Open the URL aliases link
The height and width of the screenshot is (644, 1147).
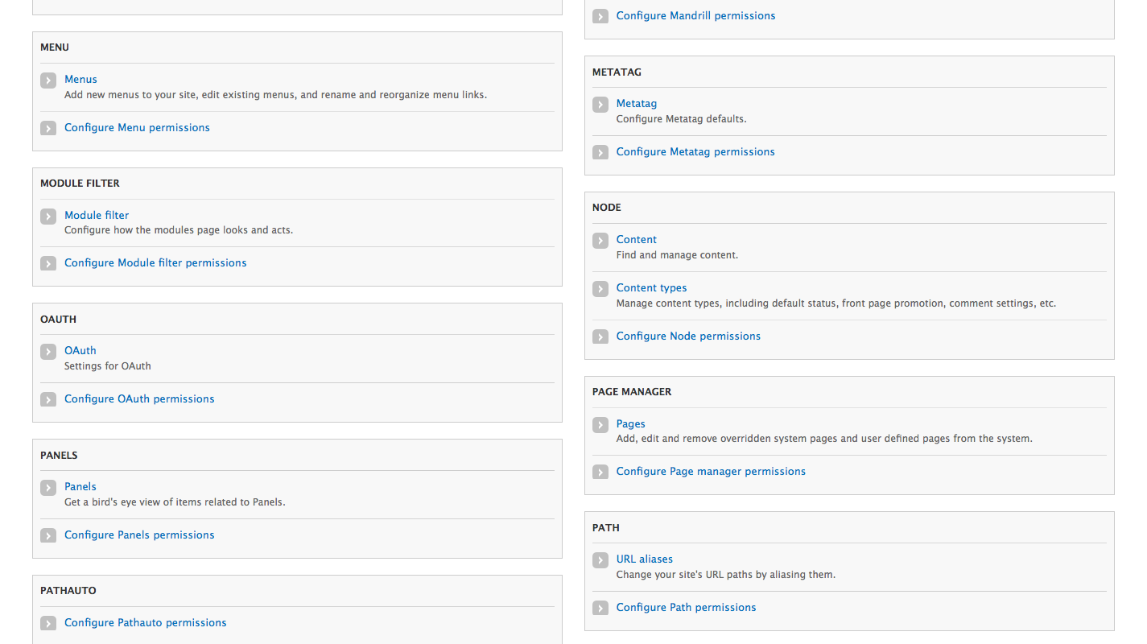(645, 559)
